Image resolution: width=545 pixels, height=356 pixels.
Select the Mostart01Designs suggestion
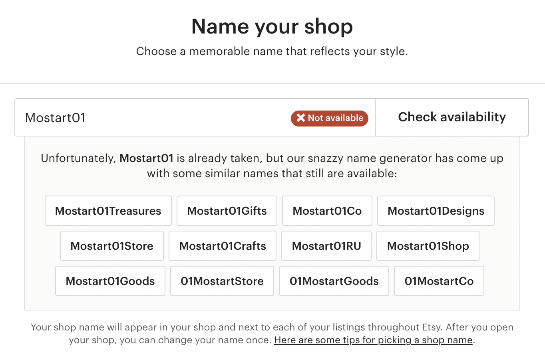(x=436, y=211)
